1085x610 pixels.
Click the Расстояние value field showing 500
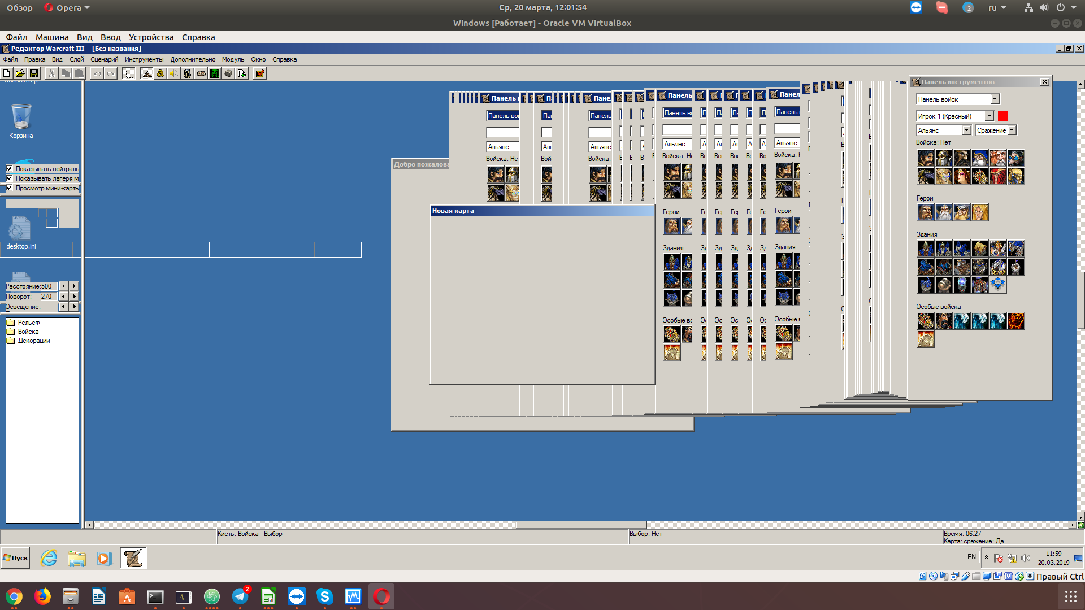click(x=49, y=286)
